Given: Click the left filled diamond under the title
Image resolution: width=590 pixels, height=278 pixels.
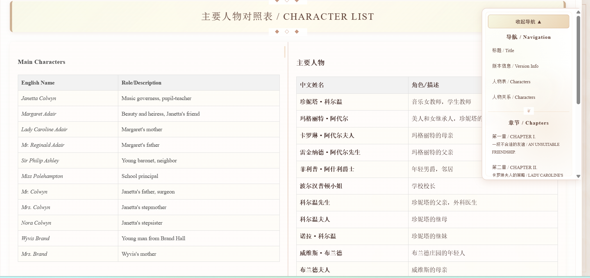Looking at the screenshot, I should pos(277,31).
